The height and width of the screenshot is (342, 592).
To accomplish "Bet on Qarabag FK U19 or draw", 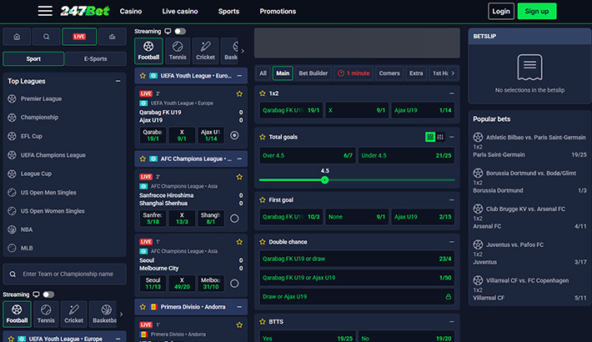I will [357, 259].
